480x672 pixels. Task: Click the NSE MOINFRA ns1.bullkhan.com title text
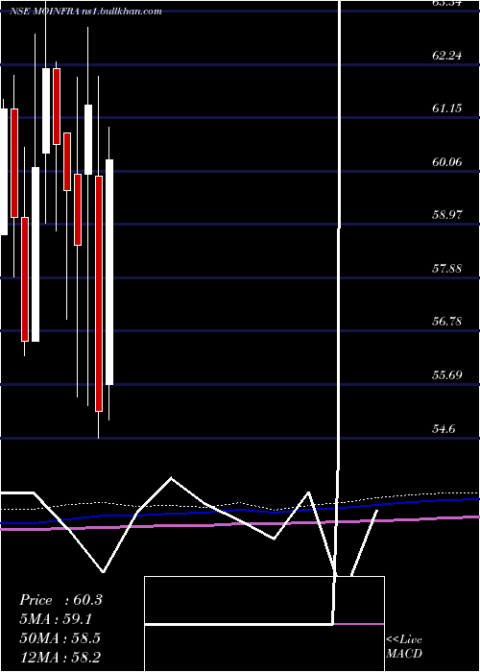(x=85, y=12)
